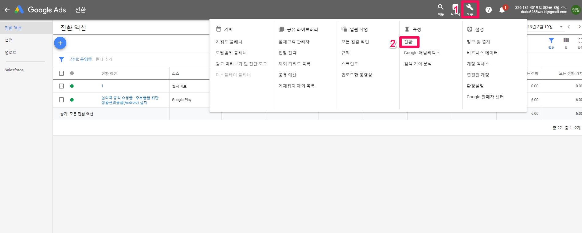This screenshot has height=233, width=582.
Task: Click 필터 추가 to add a filter
Action: 104,59
